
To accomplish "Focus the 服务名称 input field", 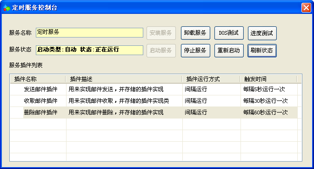I will point(89,32).
